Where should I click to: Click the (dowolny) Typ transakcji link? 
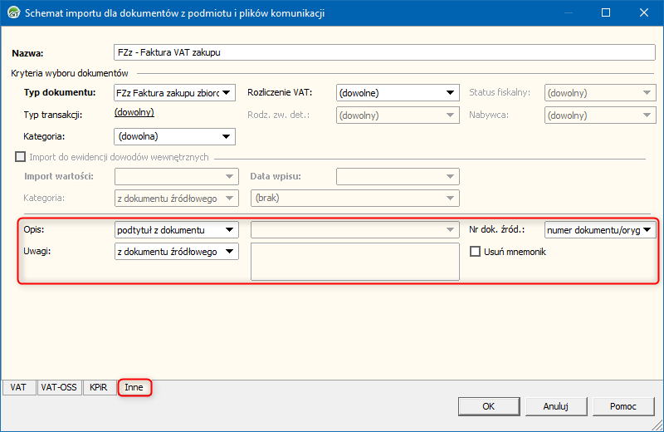click(134, 113)
